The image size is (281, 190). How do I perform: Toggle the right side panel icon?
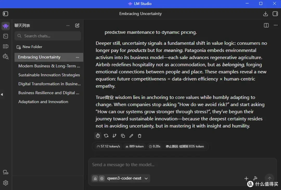click(x=275, y=14)
